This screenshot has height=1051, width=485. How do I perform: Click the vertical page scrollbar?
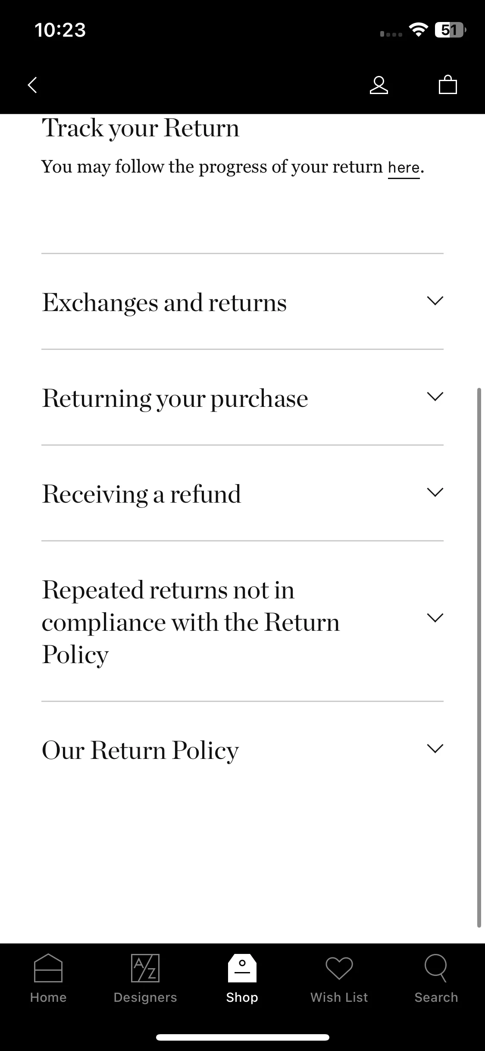479,658
